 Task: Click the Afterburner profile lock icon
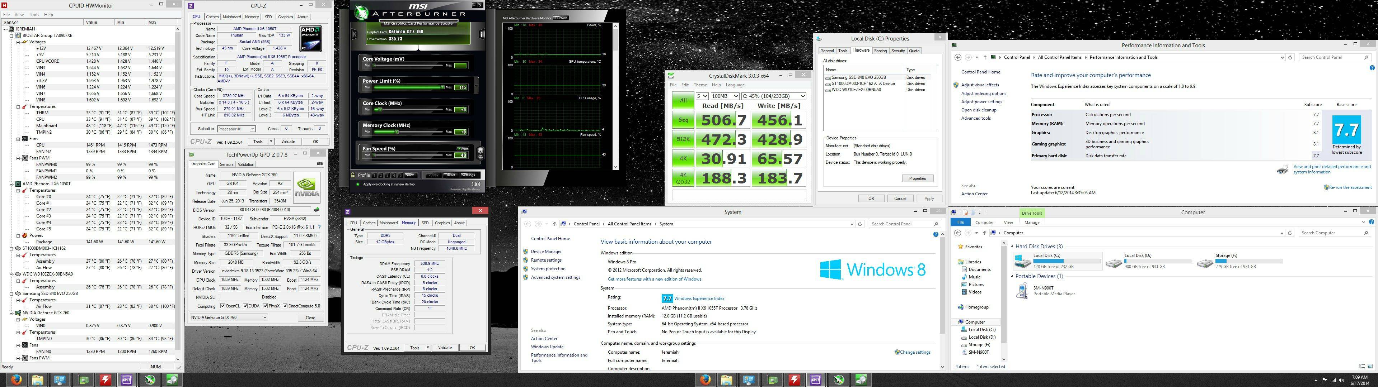(353, 175)
